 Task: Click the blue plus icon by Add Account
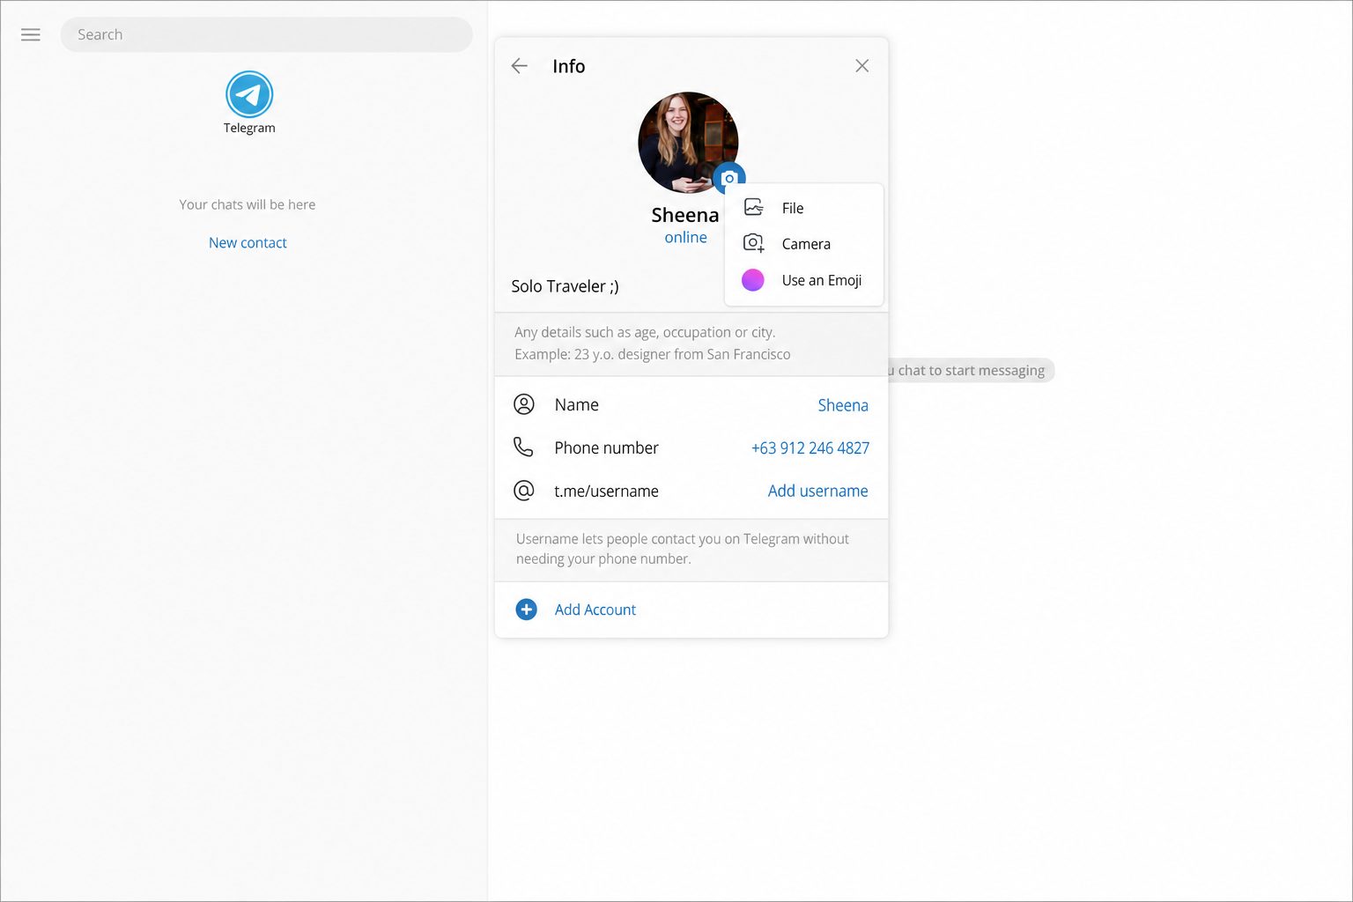tap(527, 610)
